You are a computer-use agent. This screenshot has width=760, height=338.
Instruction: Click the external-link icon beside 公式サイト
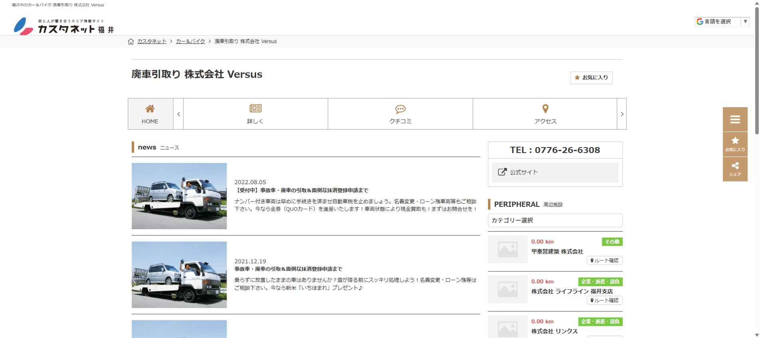pos(502,172)
